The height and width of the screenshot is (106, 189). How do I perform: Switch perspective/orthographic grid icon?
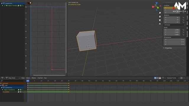pos(160,24)
